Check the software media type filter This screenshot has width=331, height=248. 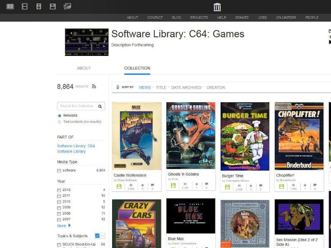click(59, 171)
